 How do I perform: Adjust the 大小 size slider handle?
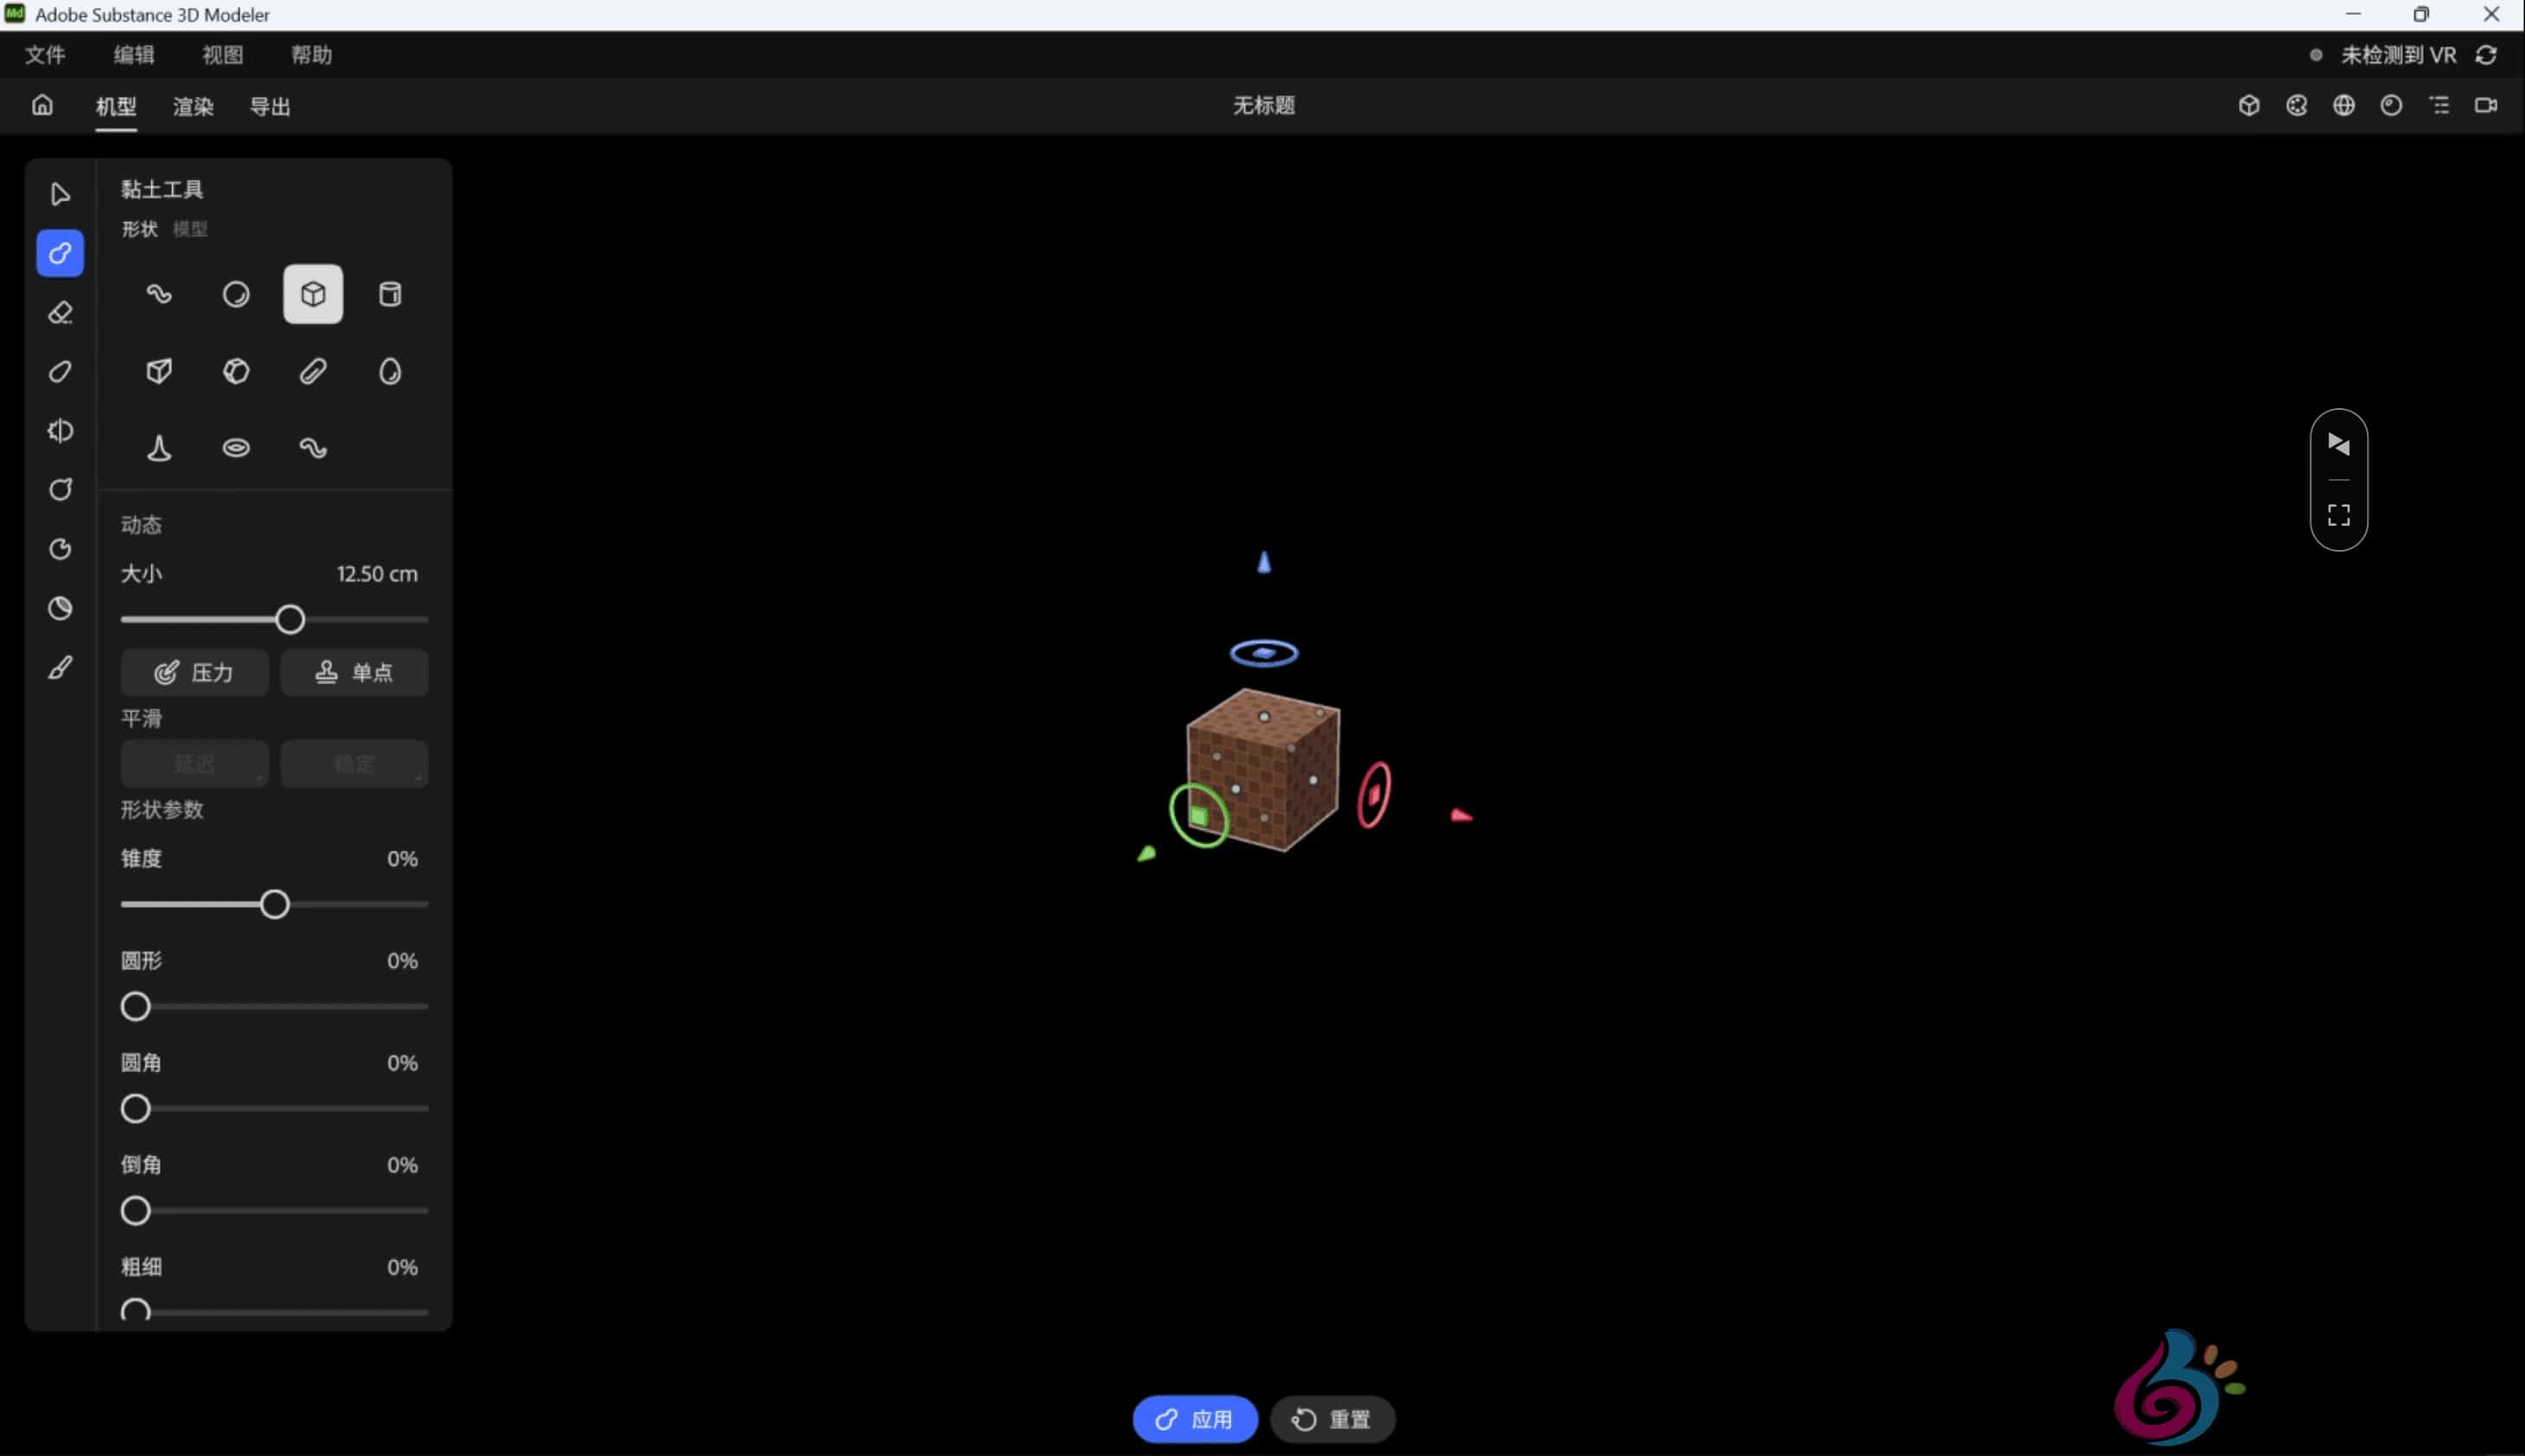289,619
